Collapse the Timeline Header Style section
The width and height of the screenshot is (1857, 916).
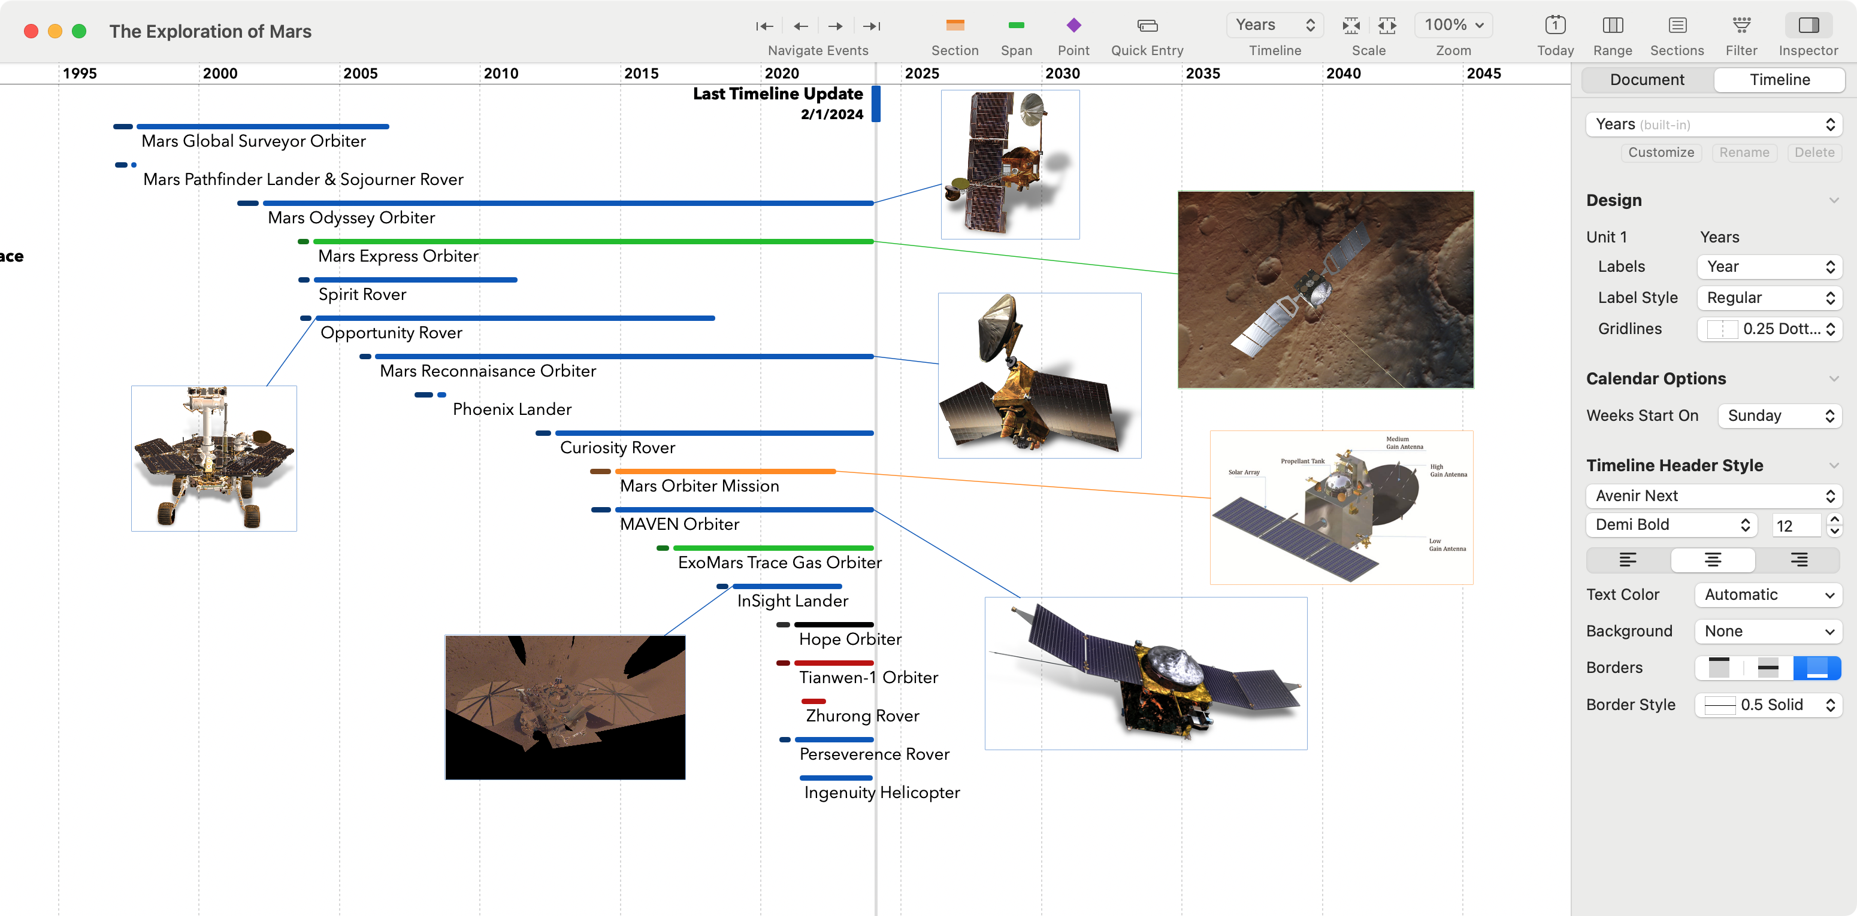[x=1834, y=466]
